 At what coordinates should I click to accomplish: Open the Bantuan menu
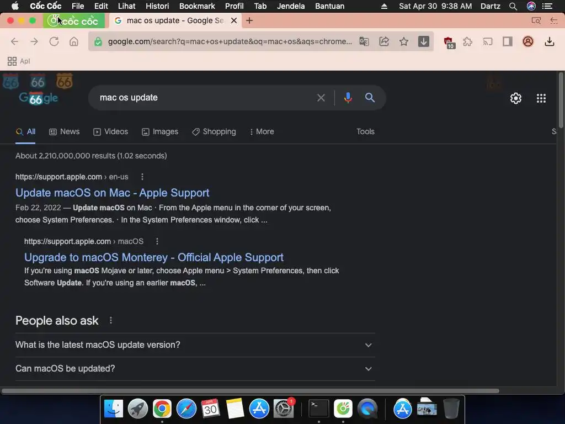[330, 6]
